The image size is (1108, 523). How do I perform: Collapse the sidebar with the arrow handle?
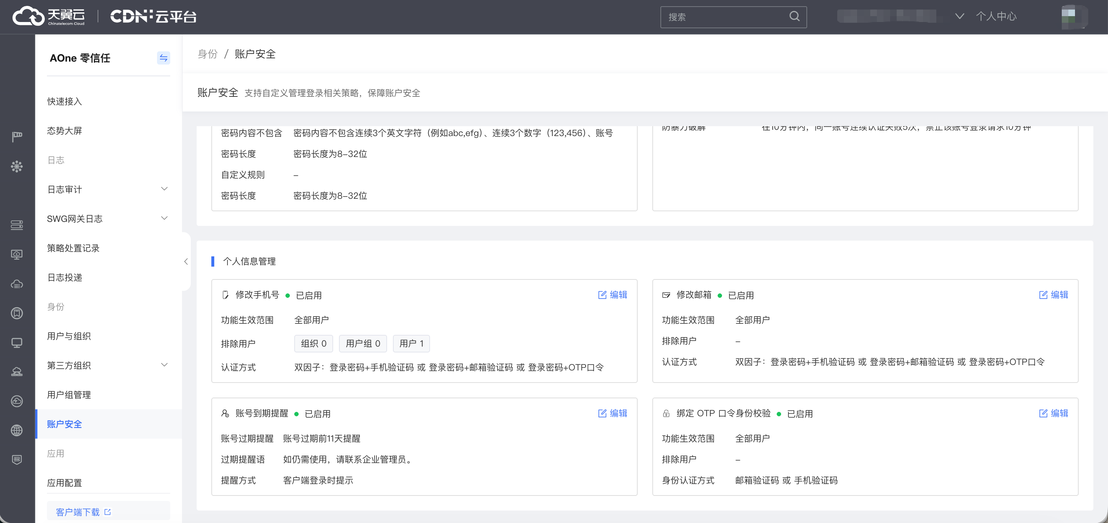pos(186,261)
